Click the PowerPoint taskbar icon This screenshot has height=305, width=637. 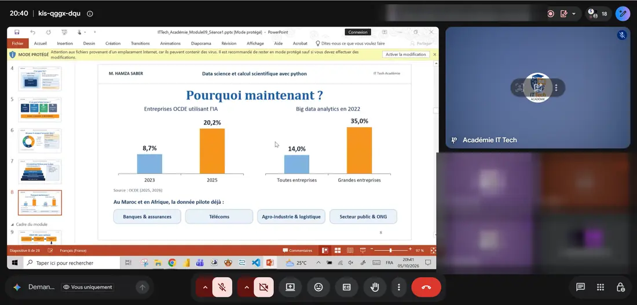(270, 263)
